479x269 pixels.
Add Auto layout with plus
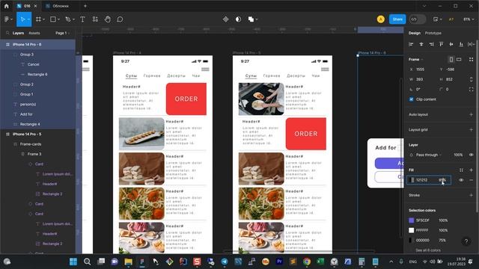coord(471,114)
